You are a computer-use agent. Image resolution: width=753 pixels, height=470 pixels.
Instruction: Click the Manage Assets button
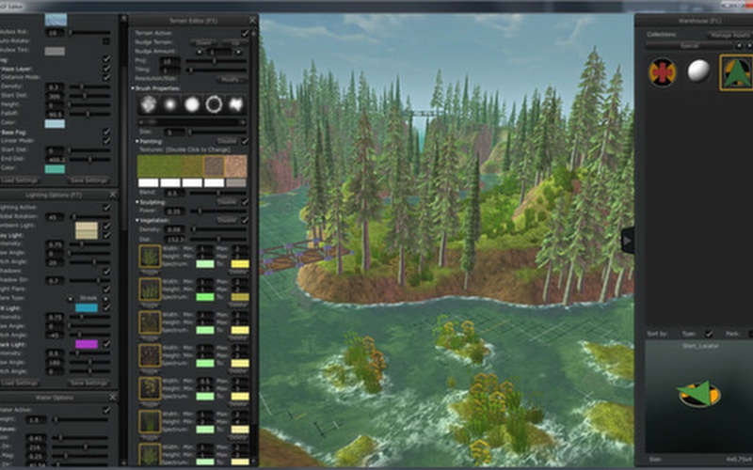(x=728, y=34)
